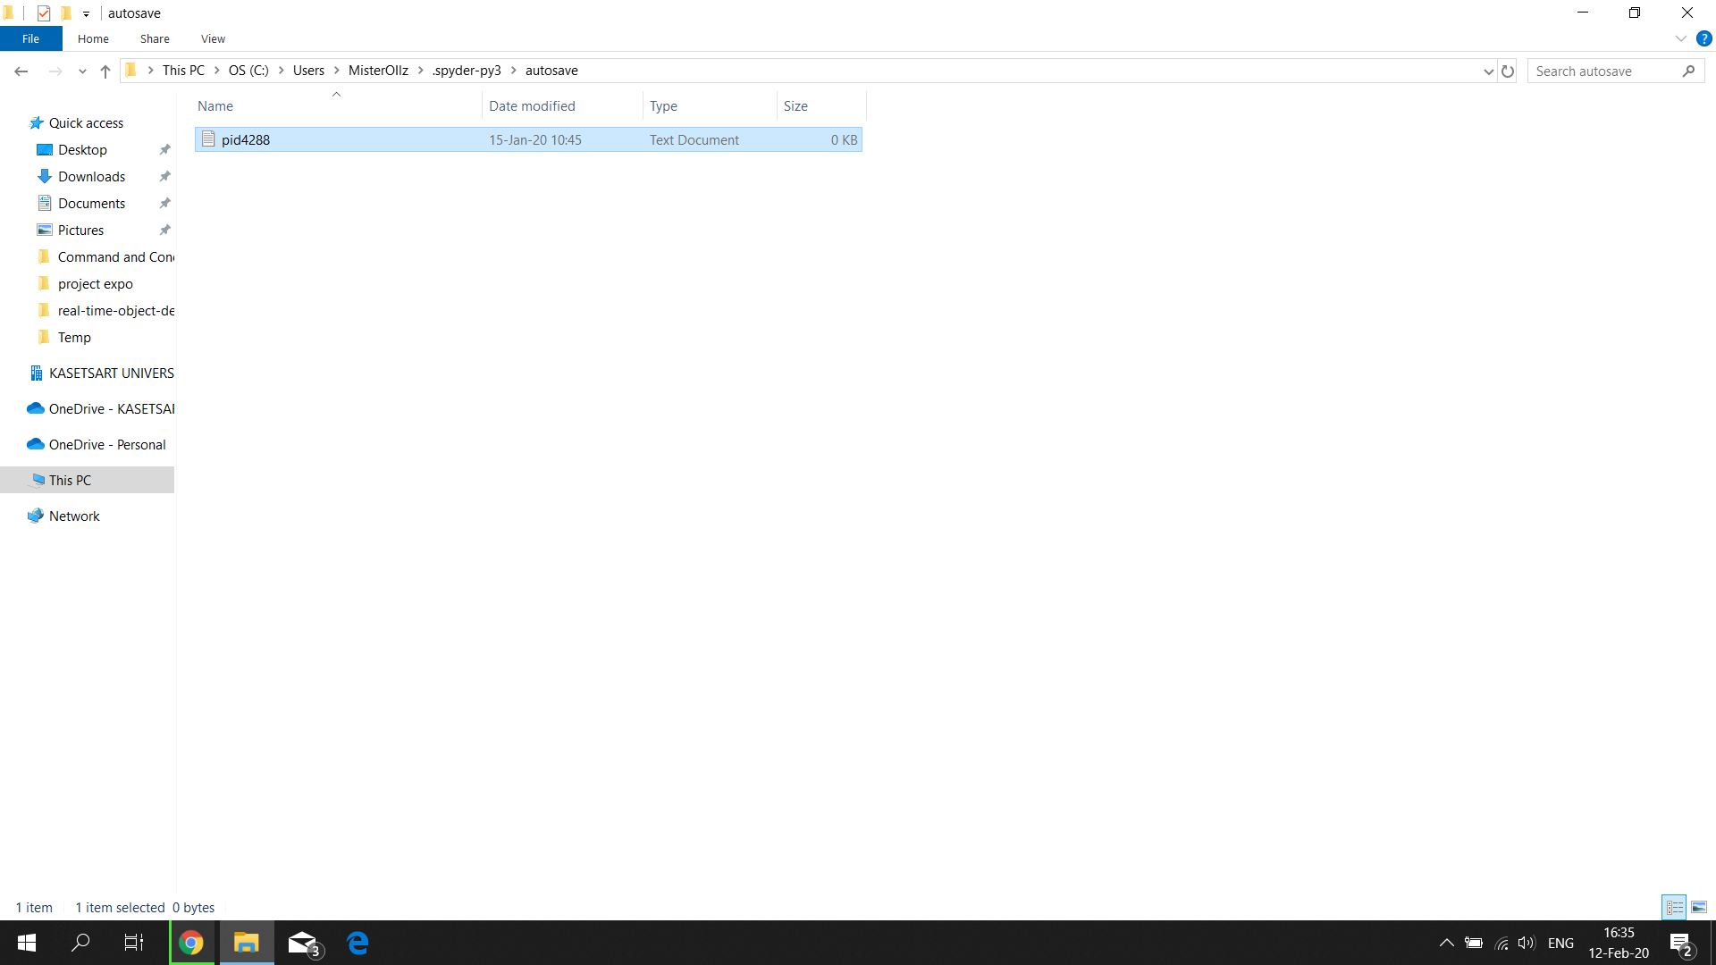This screenshot has height=965, width=1716.
Task: Select Downloads in Quick access
Action: coord(91,177)
